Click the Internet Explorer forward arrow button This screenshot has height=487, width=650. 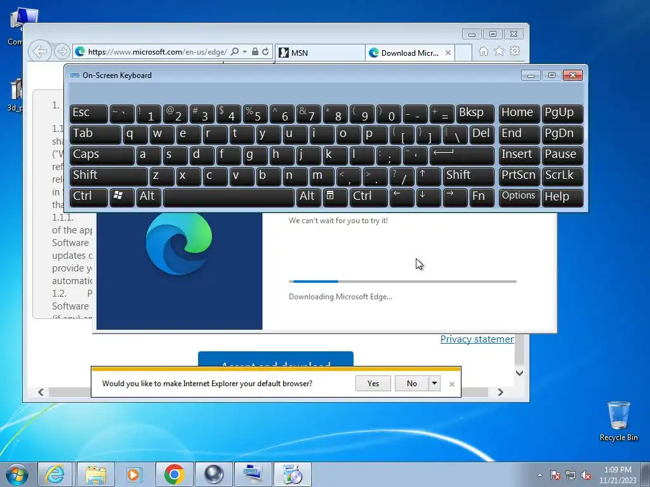point(62,51)
